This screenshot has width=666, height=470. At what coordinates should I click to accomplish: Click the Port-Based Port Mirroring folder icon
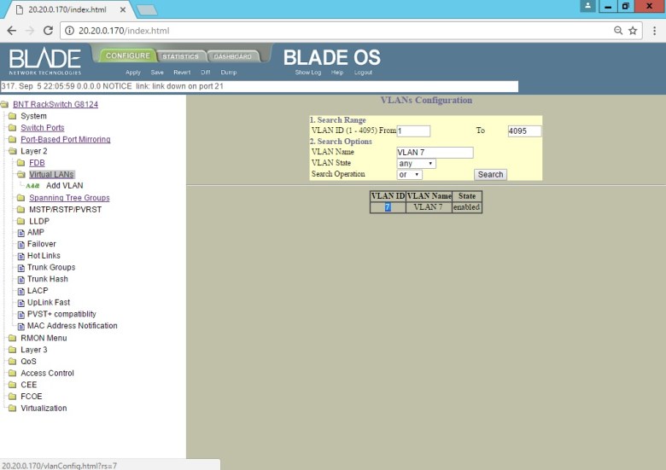[12, 140]
